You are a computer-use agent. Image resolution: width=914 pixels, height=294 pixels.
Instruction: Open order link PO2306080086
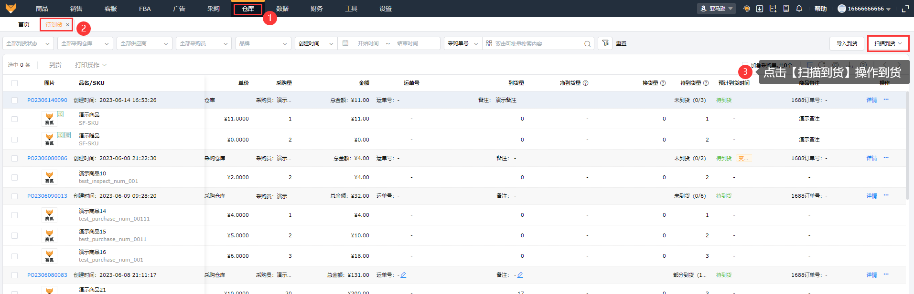point(47,158)
